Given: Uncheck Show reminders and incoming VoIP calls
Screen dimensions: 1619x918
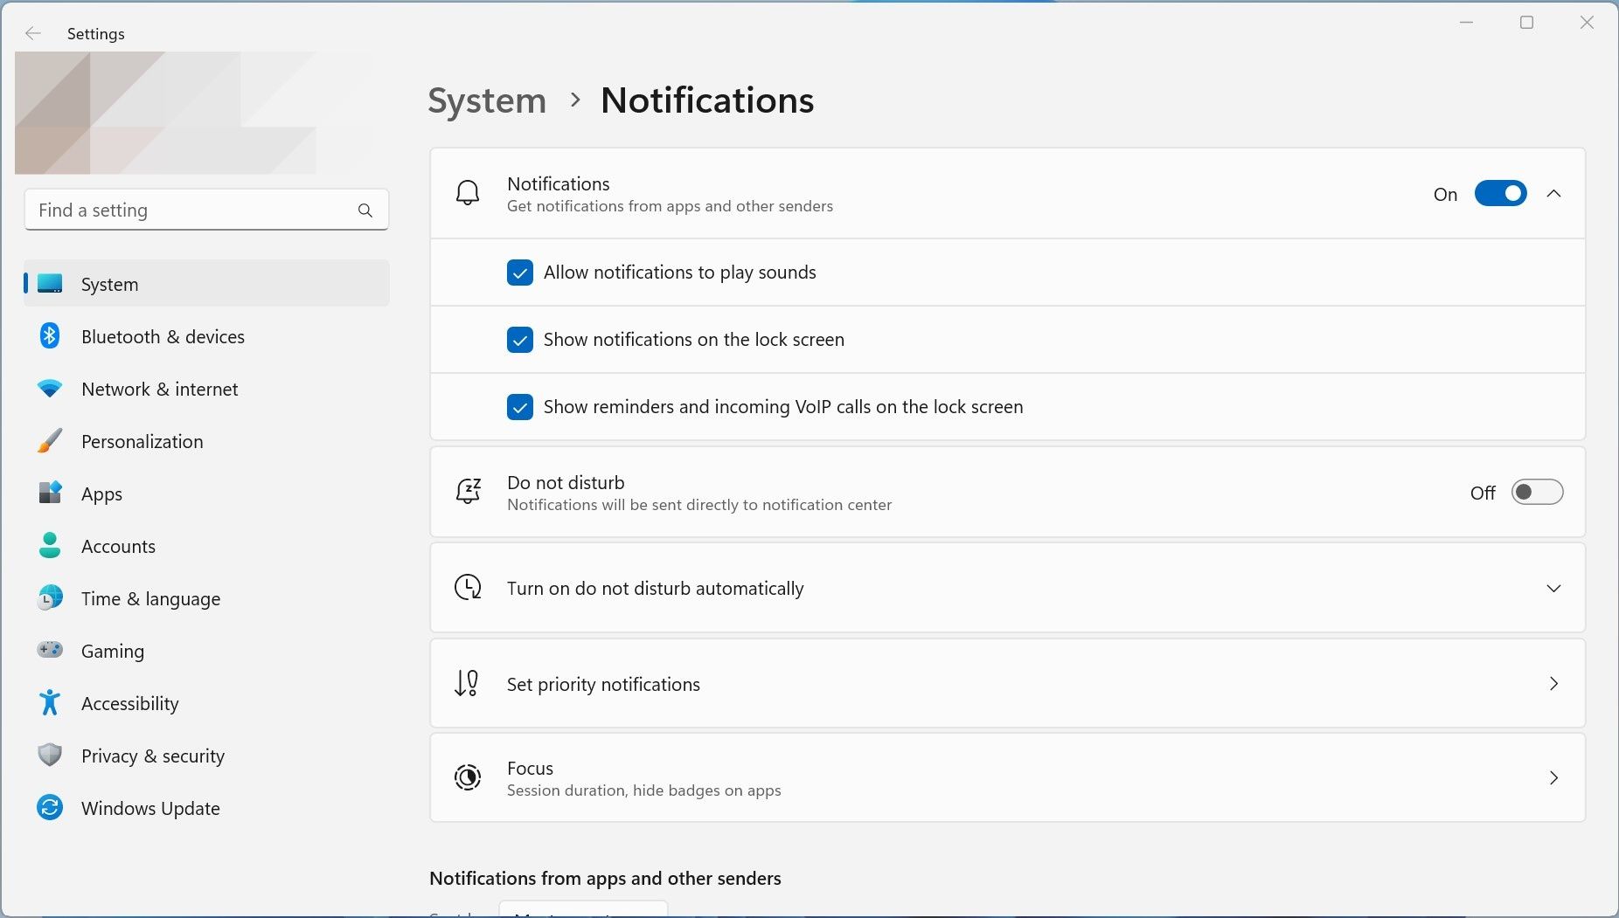Looking at the screenshot, I should click(x=520, y=407).
